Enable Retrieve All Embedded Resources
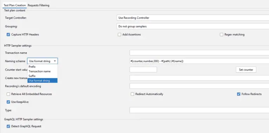 tap(8, 94)
